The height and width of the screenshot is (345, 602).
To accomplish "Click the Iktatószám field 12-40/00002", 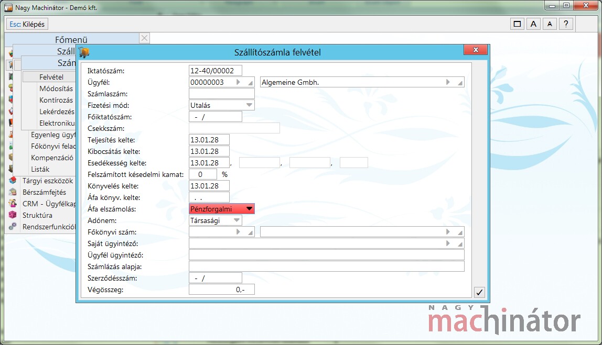I will click(216, 71).
